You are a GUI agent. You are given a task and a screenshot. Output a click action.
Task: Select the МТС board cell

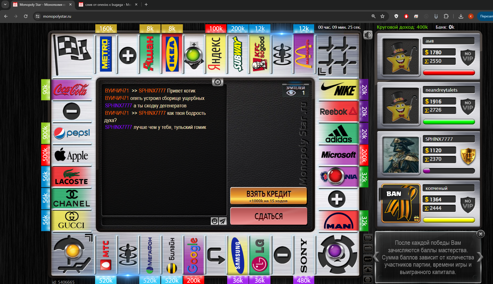[106, 255]
